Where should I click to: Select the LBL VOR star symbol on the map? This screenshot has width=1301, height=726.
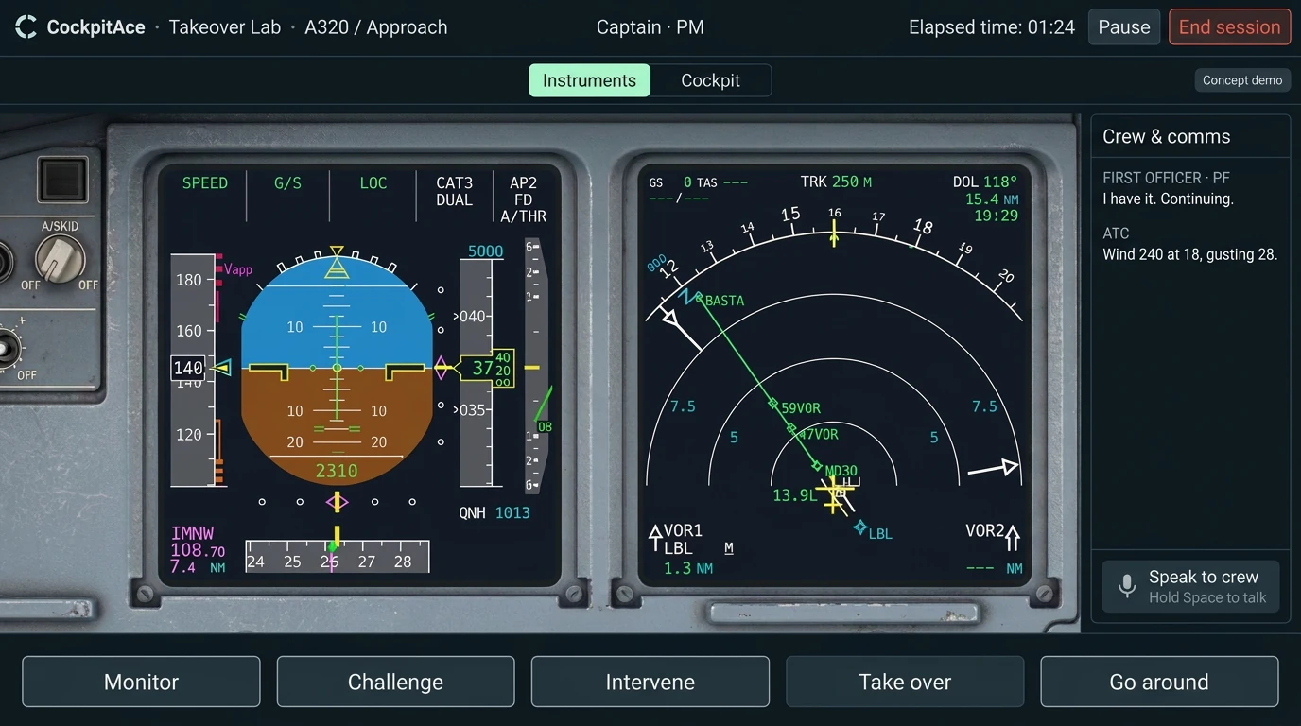(x=860, y=527)
